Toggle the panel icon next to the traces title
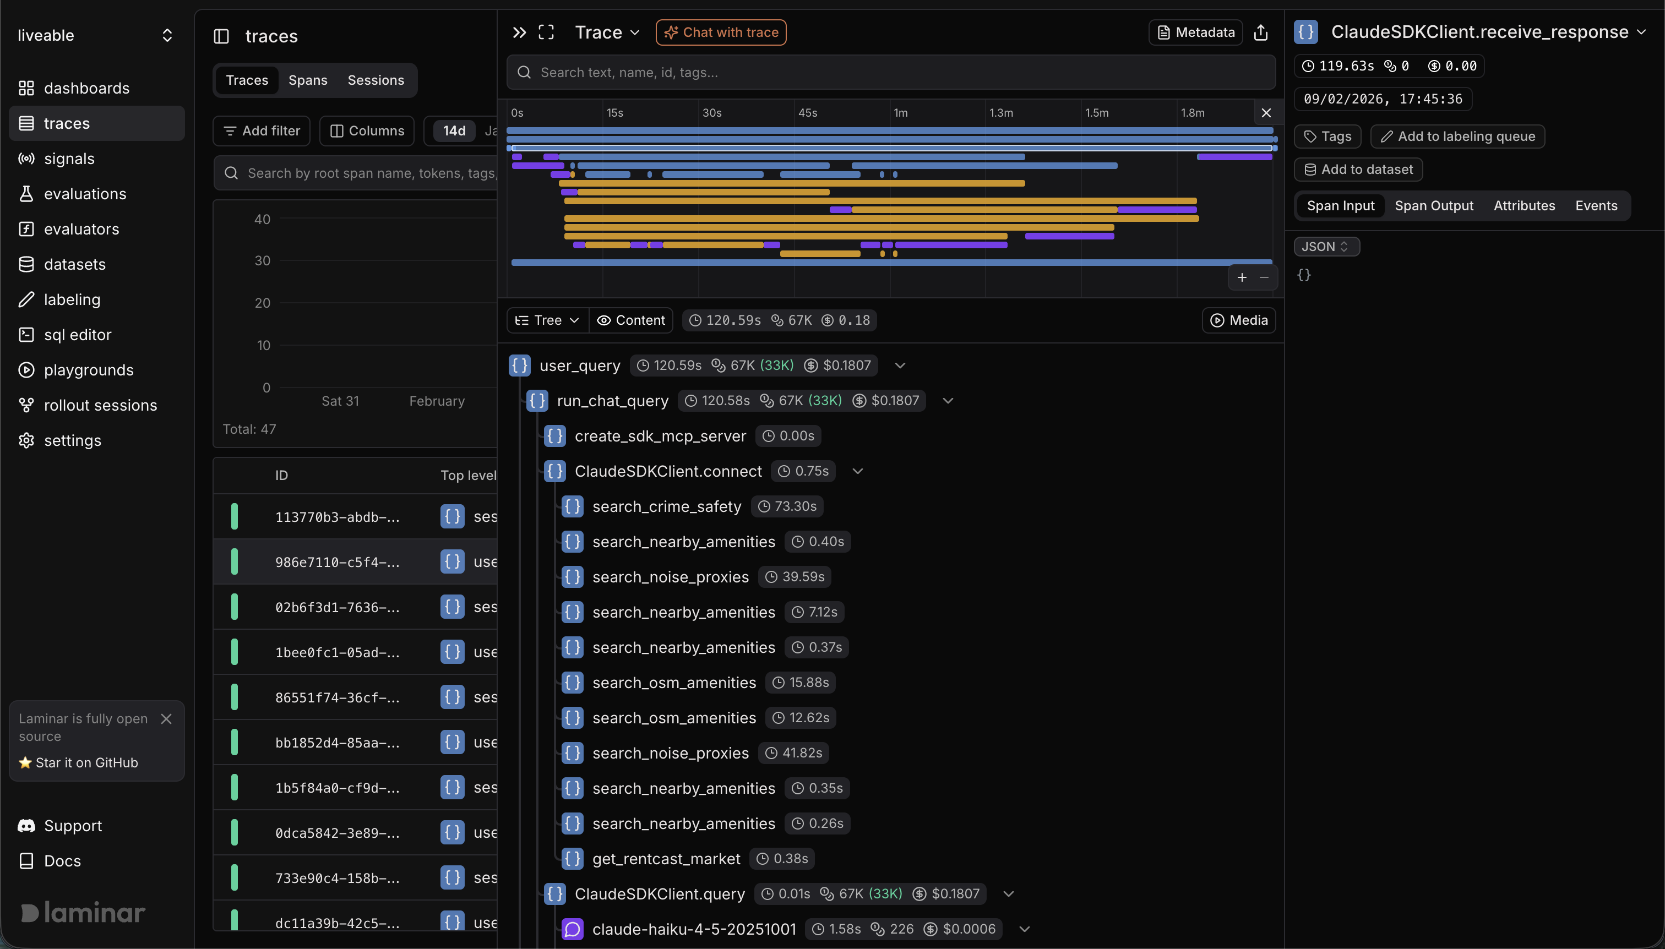Viewport: 1665px width, 949px height. click(x=222, y=36)
